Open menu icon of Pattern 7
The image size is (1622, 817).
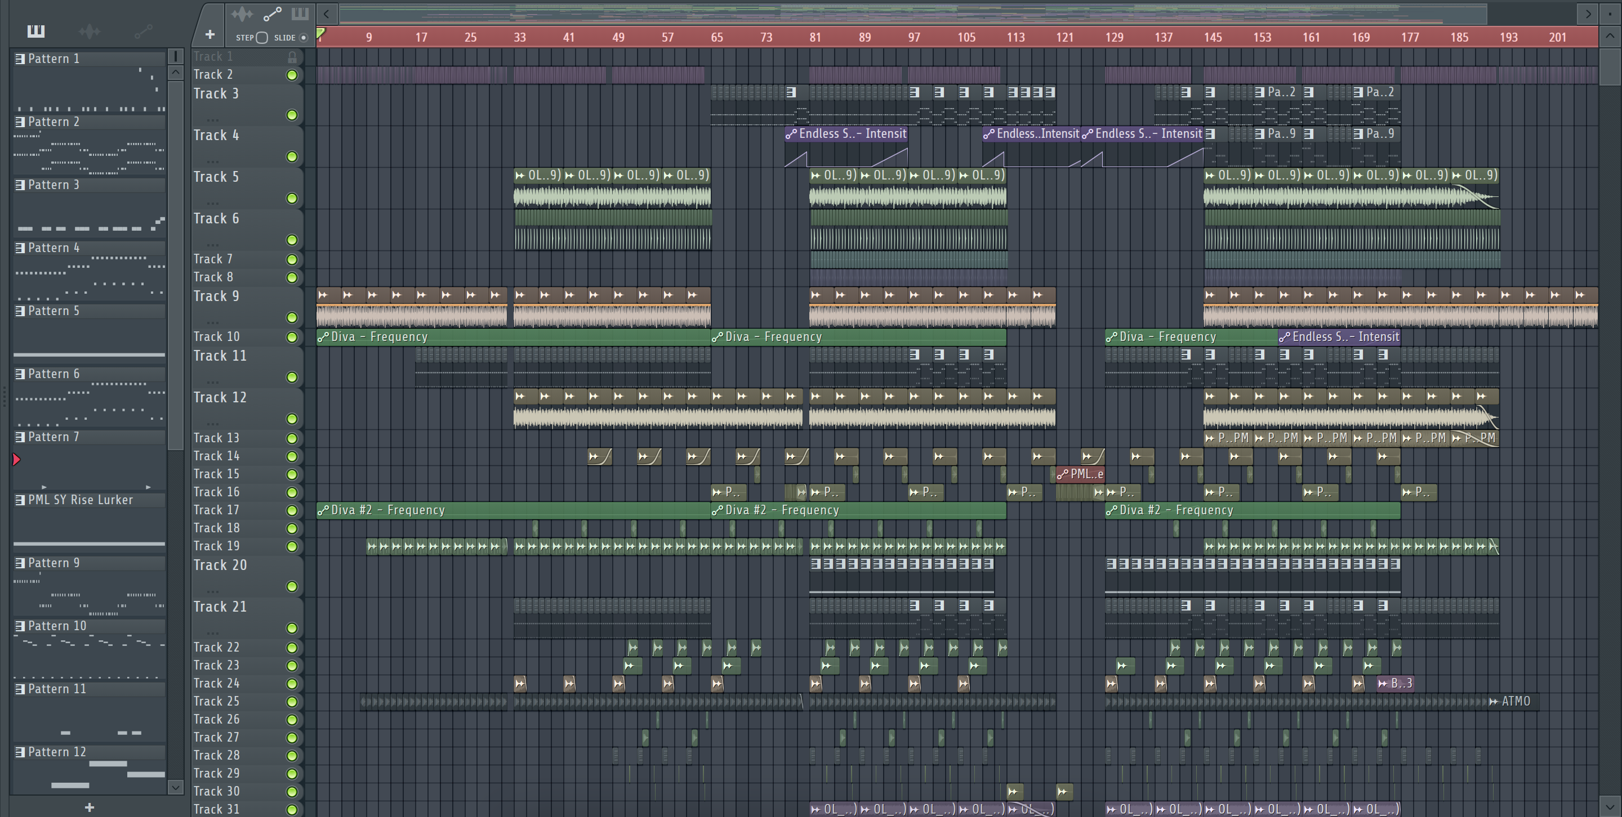click(20, 437)
